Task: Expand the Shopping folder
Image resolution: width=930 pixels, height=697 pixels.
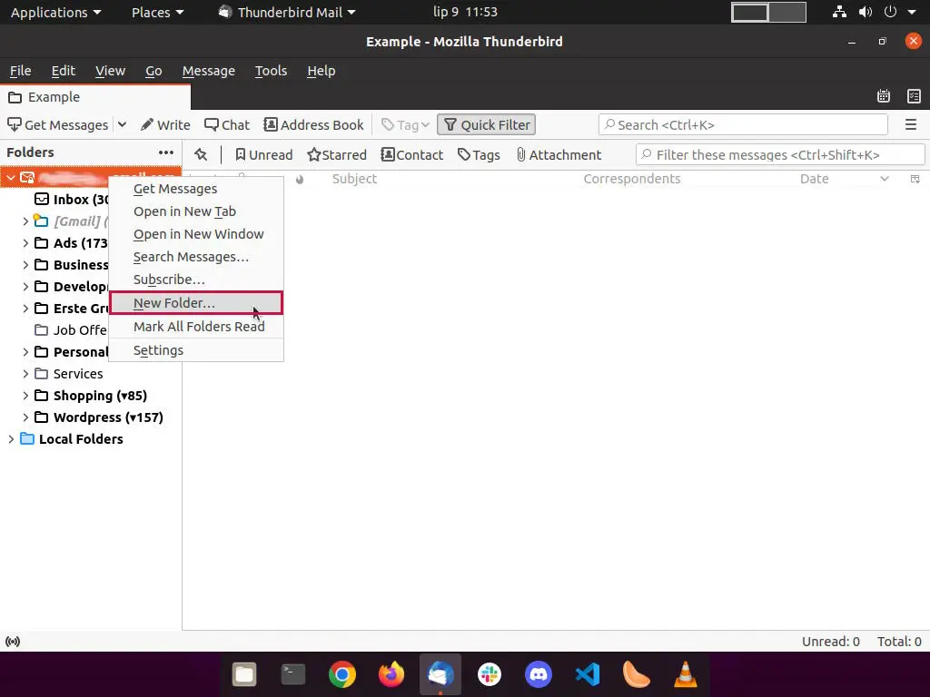Action: point(25,396)
